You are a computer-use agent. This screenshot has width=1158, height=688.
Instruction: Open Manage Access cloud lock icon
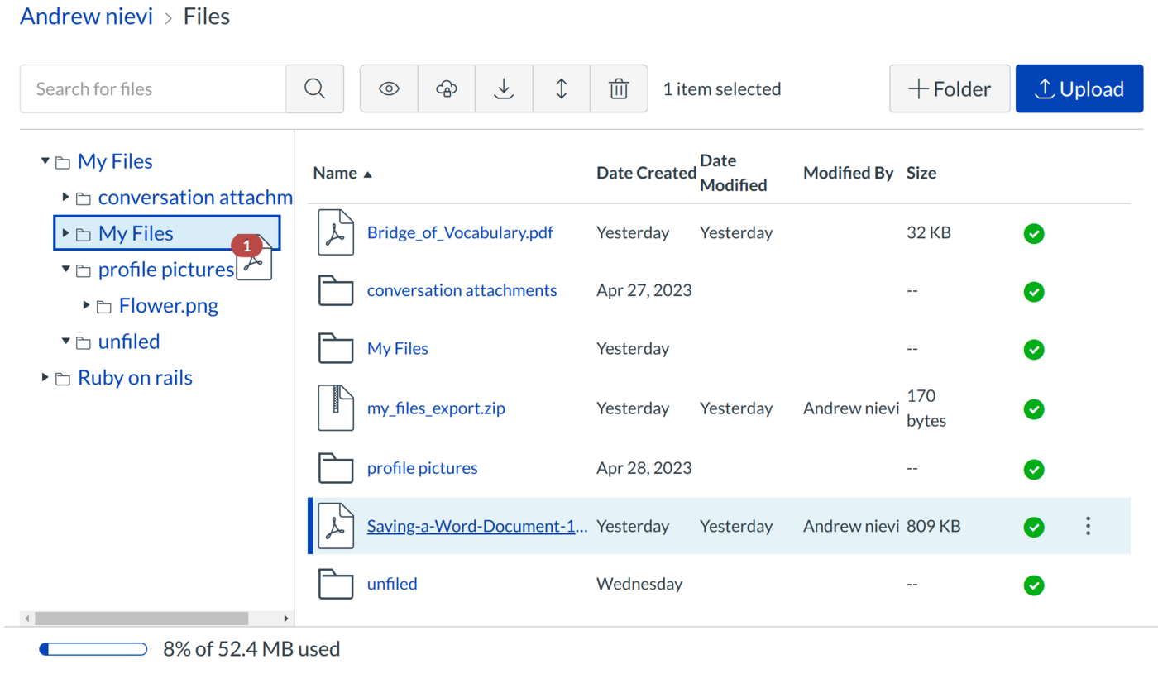coord(447,88)
